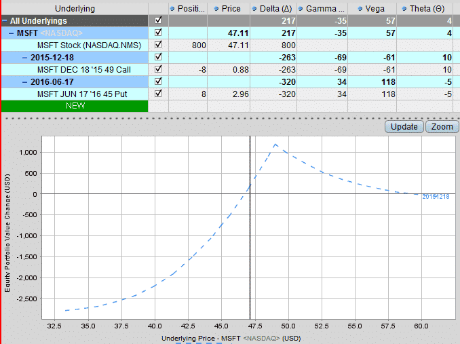Collapse the MSFT NASDAQ underlying group

12,33
